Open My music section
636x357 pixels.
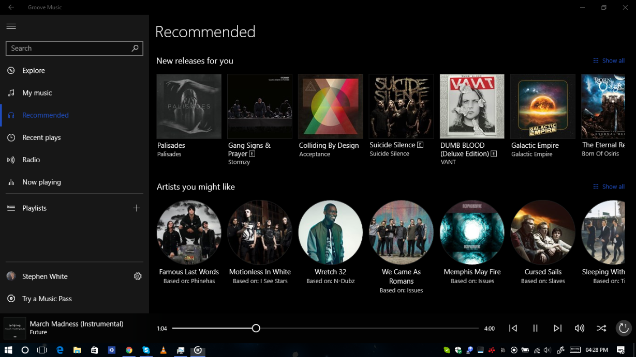tap(75, 92)
